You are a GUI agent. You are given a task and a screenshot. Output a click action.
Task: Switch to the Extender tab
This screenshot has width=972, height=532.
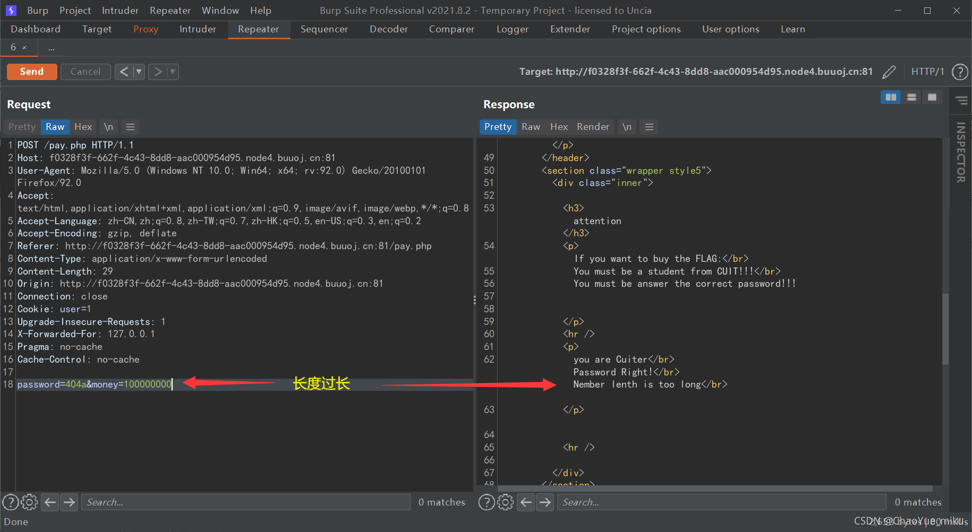(570, 29)
